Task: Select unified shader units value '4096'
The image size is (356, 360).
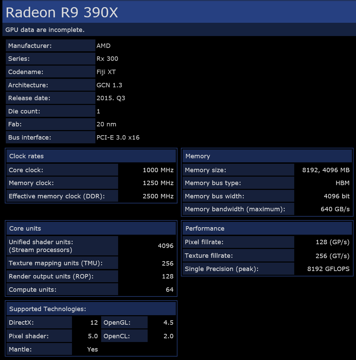Action: [166, 246]
